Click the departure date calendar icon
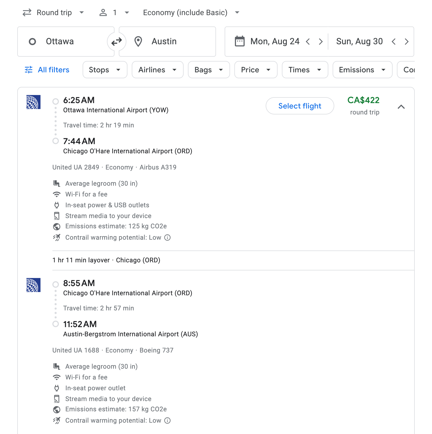Viewport: 432px width, 434px height. tap(239, 42)
